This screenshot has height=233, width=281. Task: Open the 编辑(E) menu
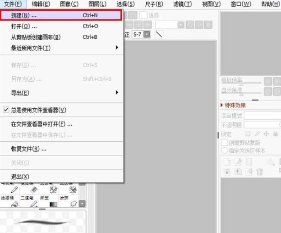pyautogui.click(x=41, y=4)
